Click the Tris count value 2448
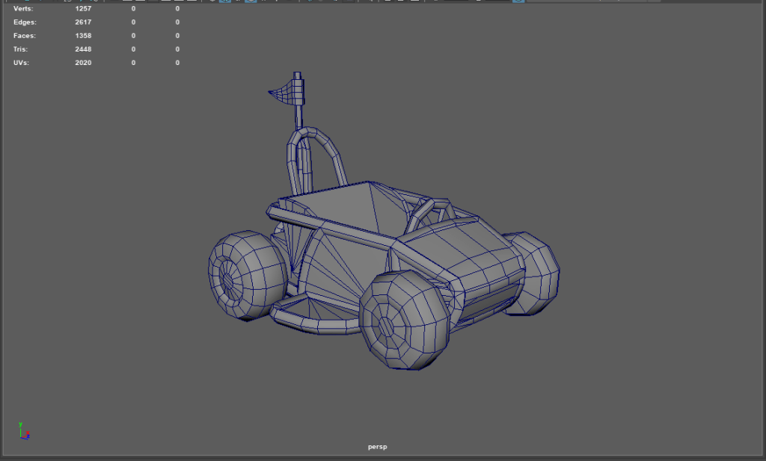Image resolution: width=766 pixels, height=461 pixels. tap(83, 49)
